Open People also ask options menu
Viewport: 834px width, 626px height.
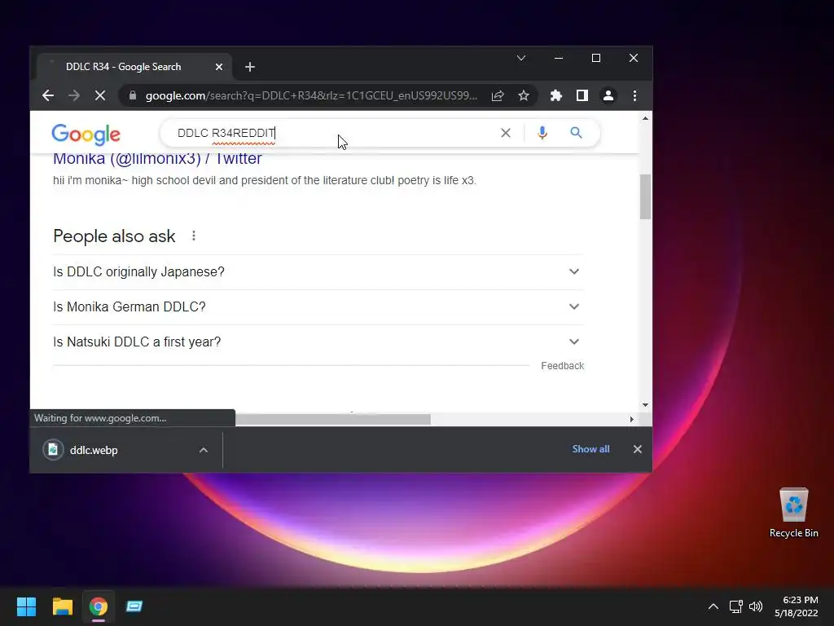[194, 236]
